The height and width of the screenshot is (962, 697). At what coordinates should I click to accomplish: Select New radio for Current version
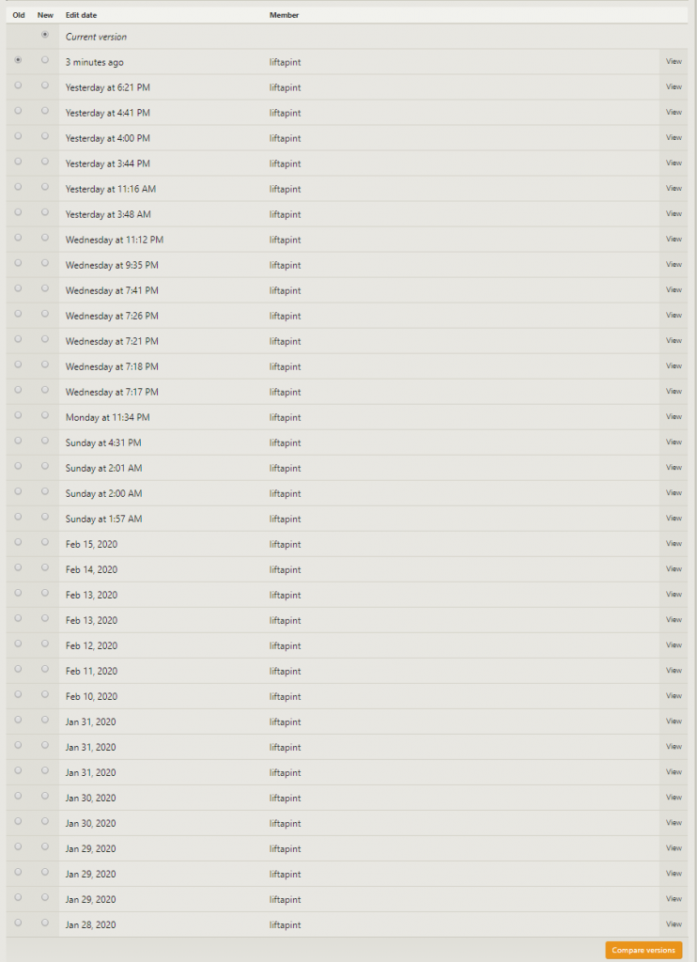click(x=45, y=35)
